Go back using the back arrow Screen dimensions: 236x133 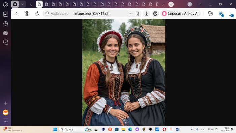point(17,14)
